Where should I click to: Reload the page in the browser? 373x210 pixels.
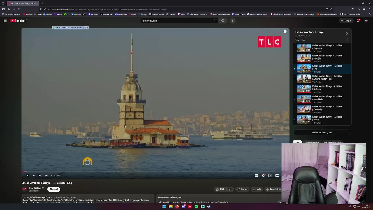[x=19, y=9]
